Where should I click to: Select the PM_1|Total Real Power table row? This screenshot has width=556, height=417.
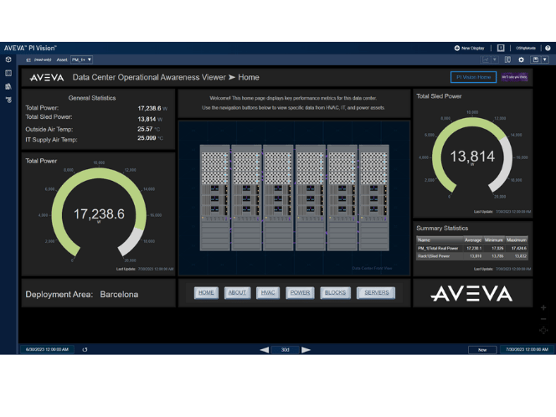coord(472,248)
